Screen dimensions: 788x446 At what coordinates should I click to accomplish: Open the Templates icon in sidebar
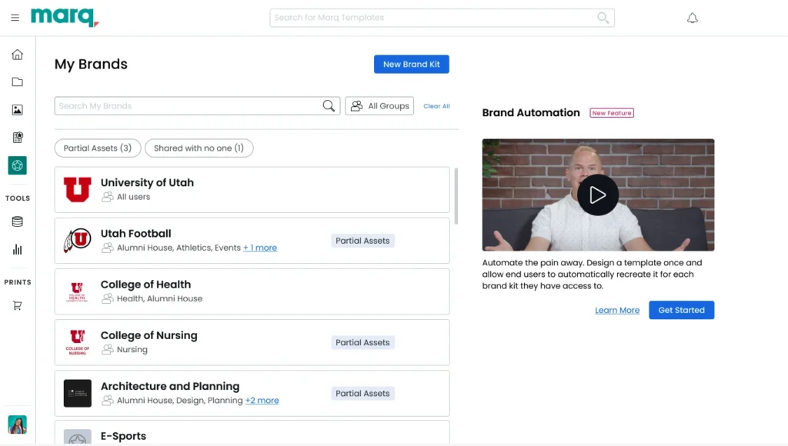17,138
